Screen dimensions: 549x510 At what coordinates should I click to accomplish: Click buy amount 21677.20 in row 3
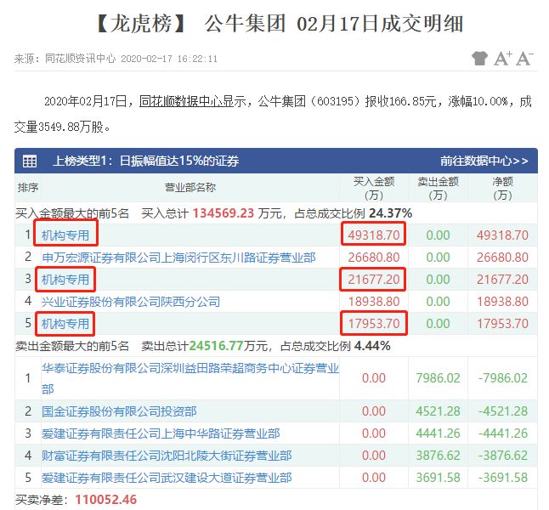click(x=374, y=280)
